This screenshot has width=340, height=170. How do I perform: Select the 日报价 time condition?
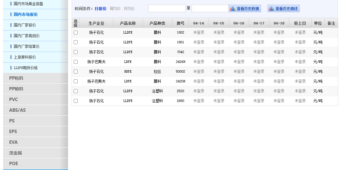[x=101, y=9]
